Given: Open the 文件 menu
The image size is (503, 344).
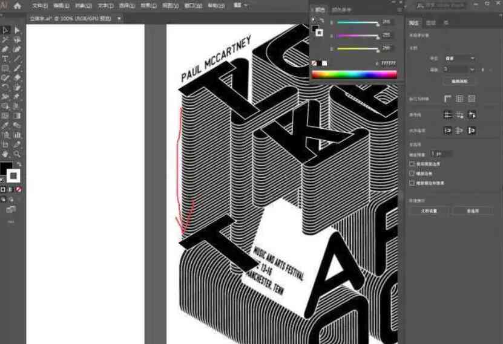Looking at the screenshot, I should pos(40,6).
